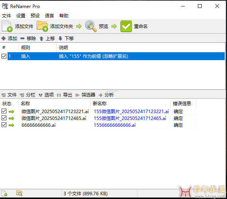The height and width of the screenshot is (199, 227).
Task: Click 确定 status for 155微信图片_202505241712465.ai row
Action: coord(178,118)
